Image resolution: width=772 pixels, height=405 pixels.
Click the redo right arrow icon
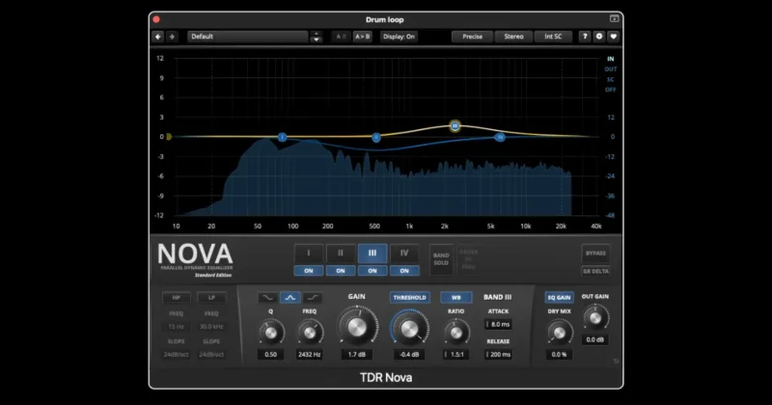coord(172,37)
